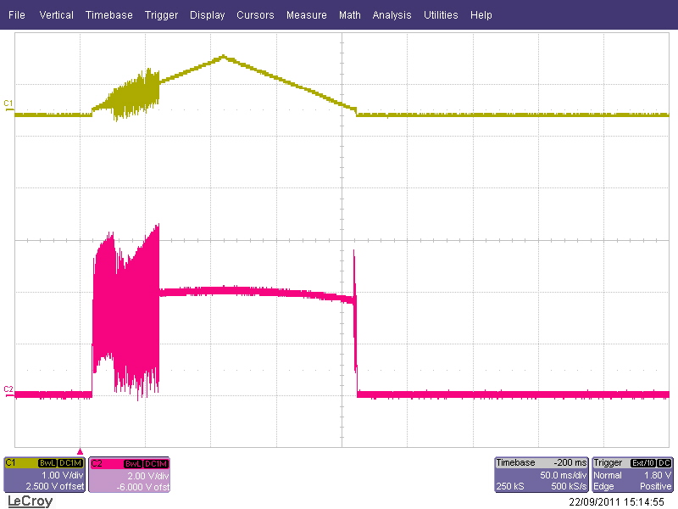Click the LeCroy logo

coord(31,501)
